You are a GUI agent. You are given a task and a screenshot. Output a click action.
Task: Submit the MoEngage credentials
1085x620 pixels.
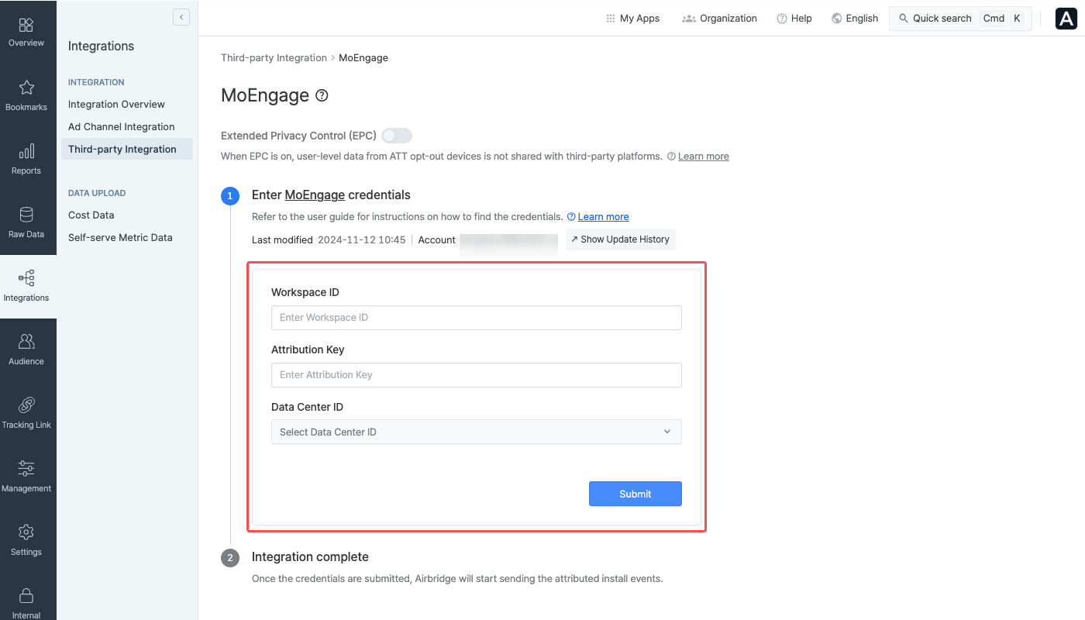coord(635,494)
